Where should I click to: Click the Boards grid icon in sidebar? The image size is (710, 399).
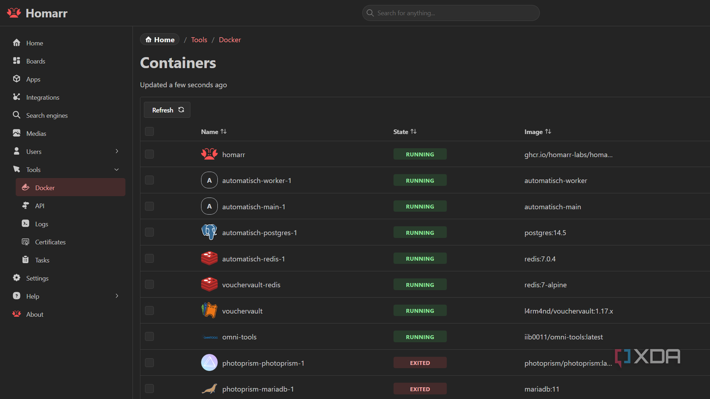[17, 61]
